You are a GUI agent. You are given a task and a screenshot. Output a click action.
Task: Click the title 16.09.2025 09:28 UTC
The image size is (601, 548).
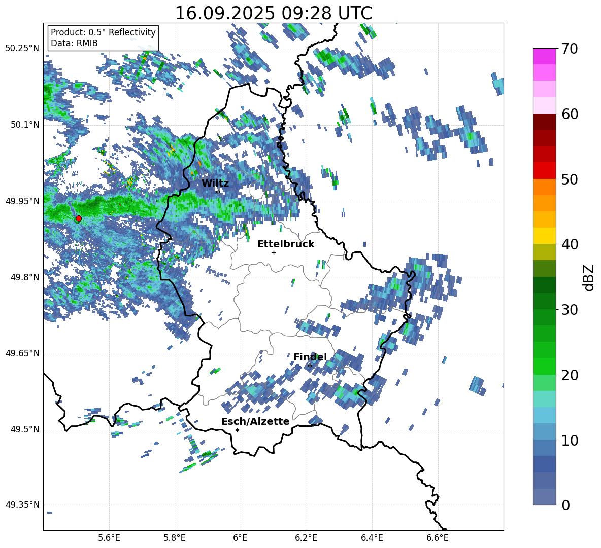pos(274,13)
